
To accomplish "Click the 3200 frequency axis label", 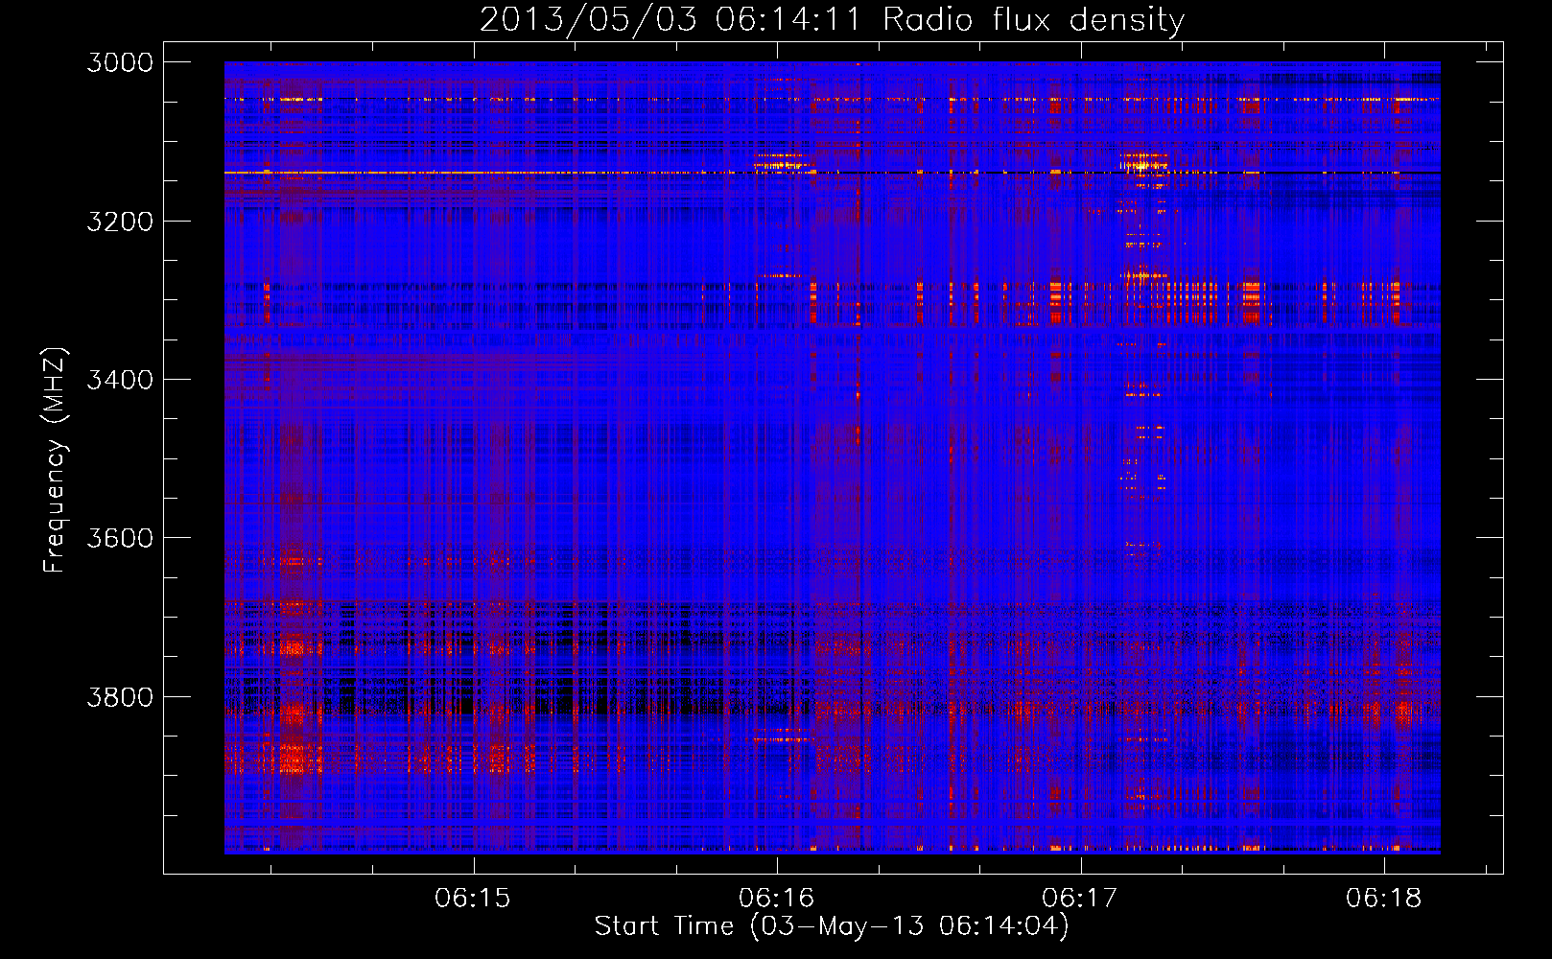I will (120, 222).
